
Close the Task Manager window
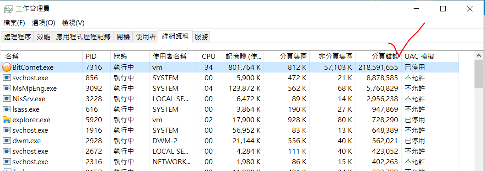pyautogui.click(x=470, y=9)
